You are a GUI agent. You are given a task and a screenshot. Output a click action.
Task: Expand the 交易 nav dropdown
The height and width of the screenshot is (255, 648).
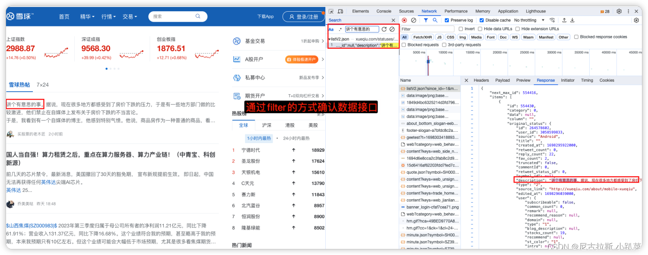[130, 16]
